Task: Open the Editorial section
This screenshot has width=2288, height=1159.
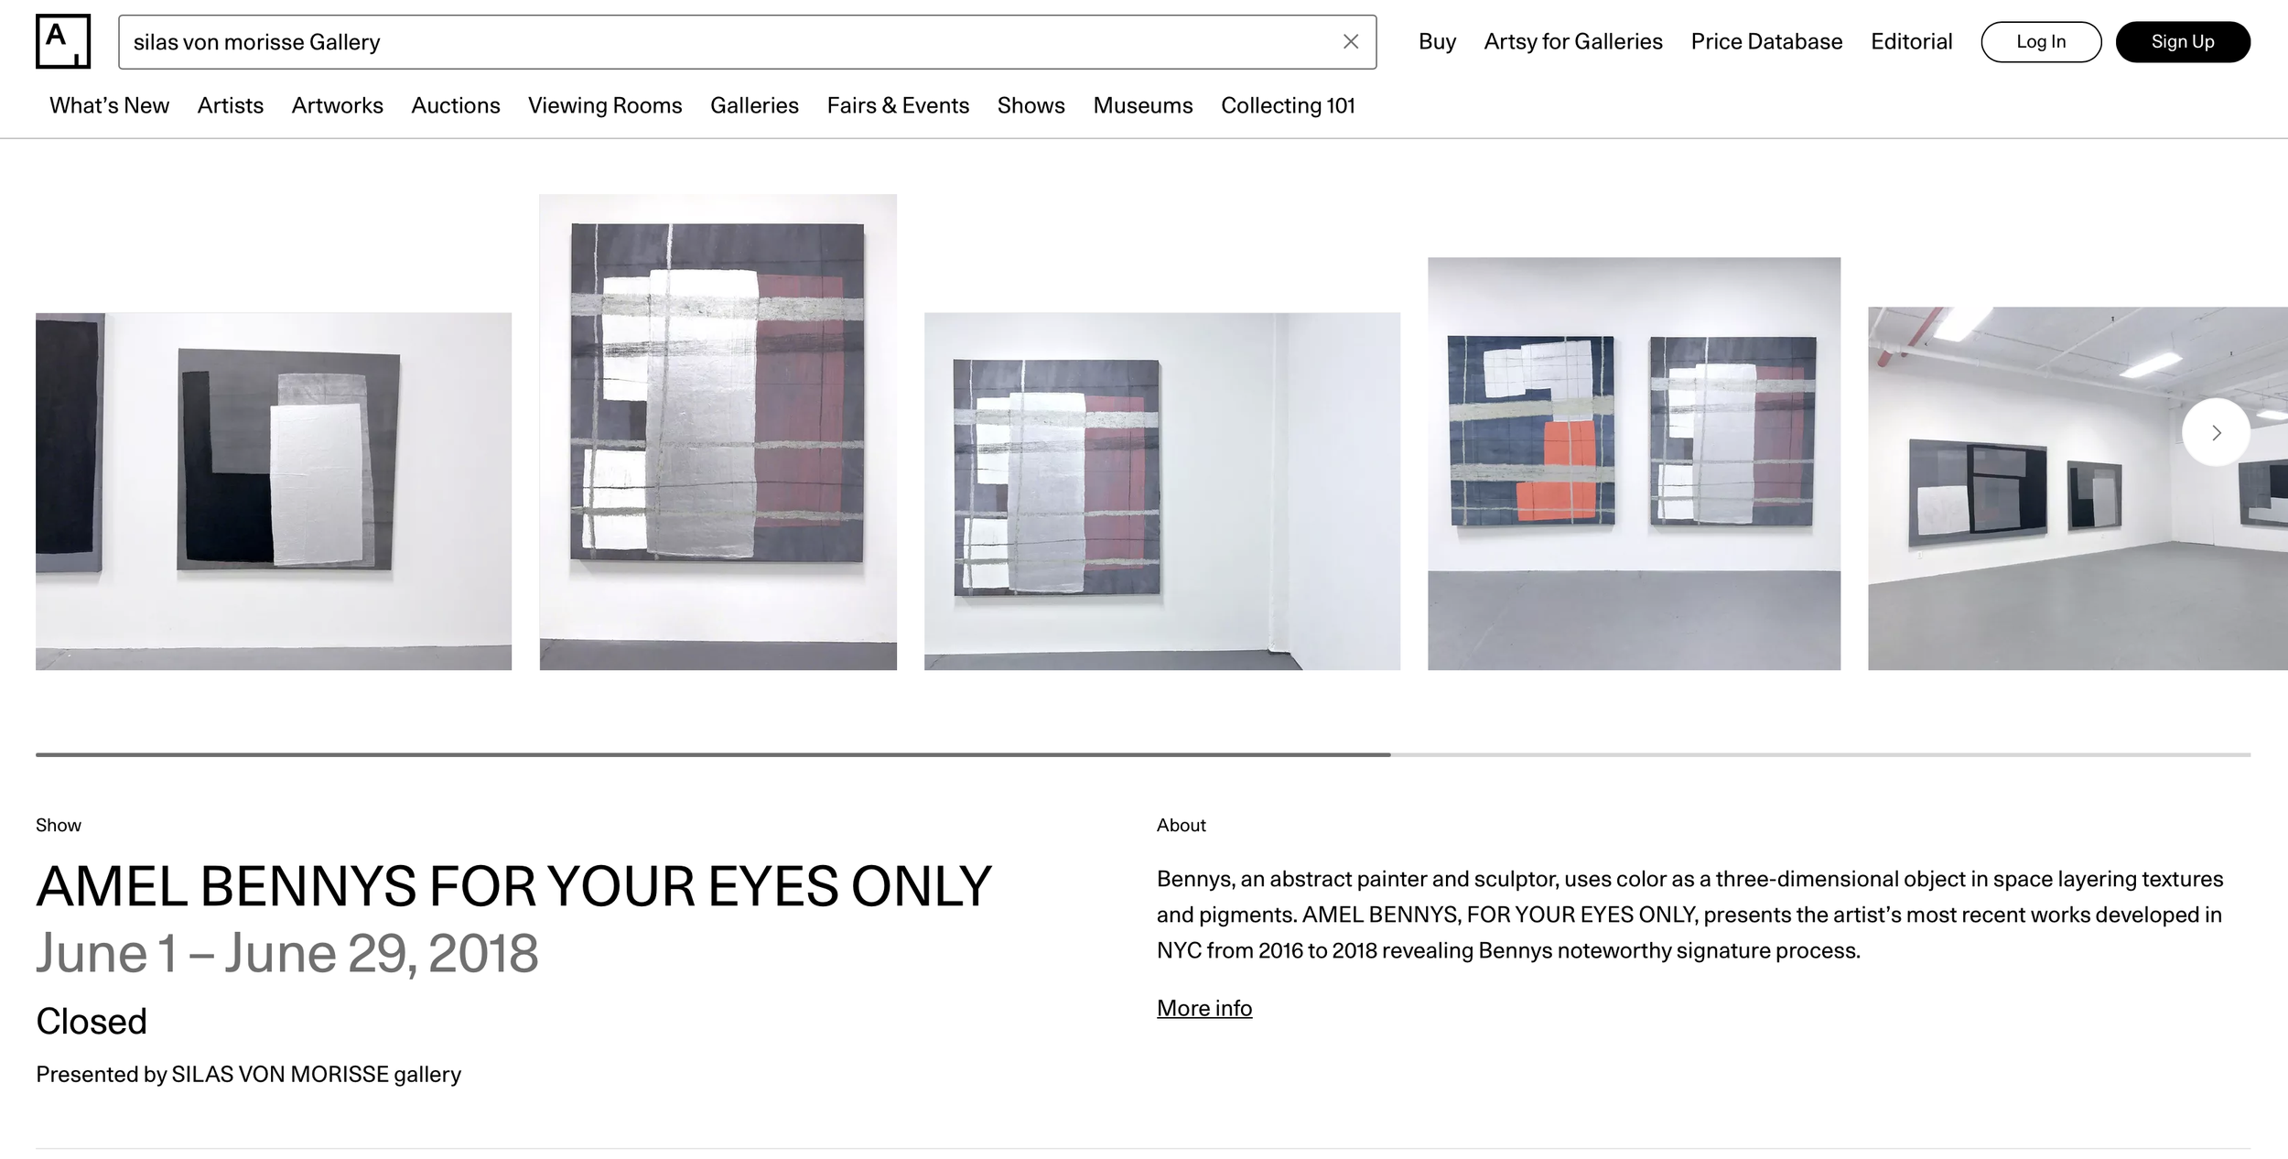Action: click(x=1911, y=41)
